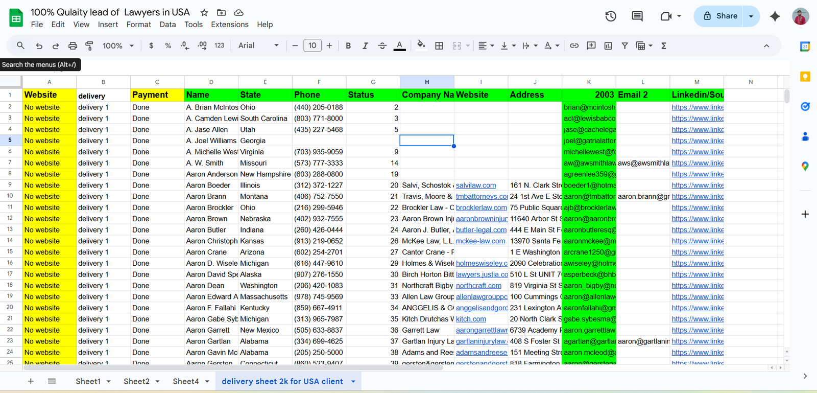
Task: Open the comments panel icon
Action: pos(637,16)
